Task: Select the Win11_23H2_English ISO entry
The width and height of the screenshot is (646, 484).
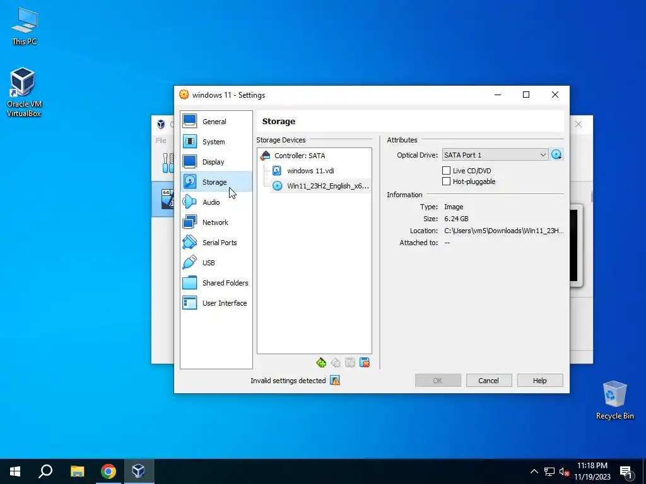Action: click(328, 186)
